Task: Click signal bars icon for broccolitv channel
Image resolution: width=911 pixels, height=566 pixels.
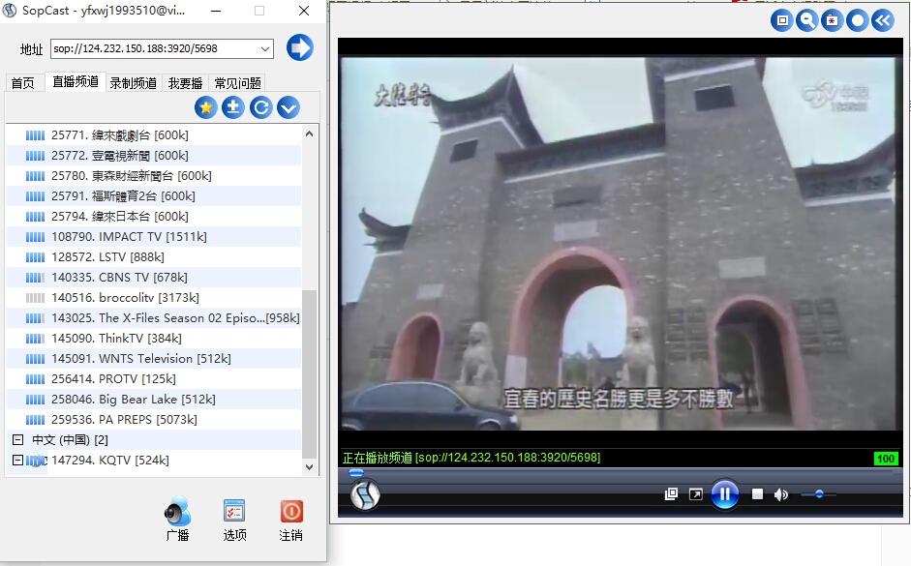Action: (x=35, y=298)
